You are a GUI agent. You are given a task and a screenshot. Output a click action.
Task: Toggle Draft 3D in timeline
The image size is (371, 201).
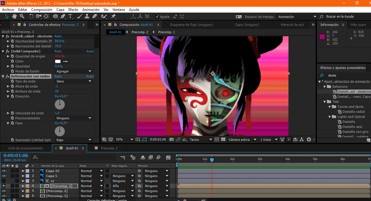tap(133, 157)
